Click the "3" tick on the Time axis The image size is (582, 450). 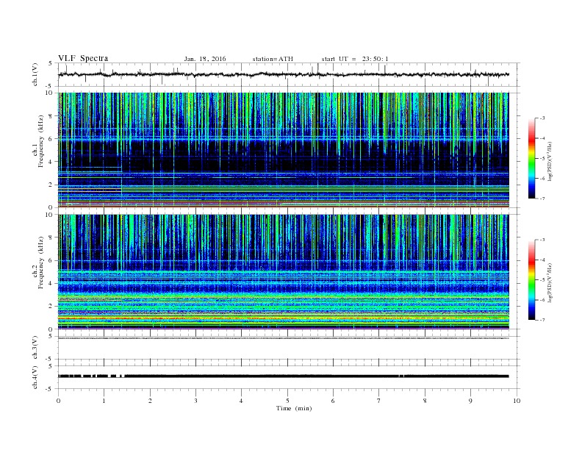click(196, 401)
